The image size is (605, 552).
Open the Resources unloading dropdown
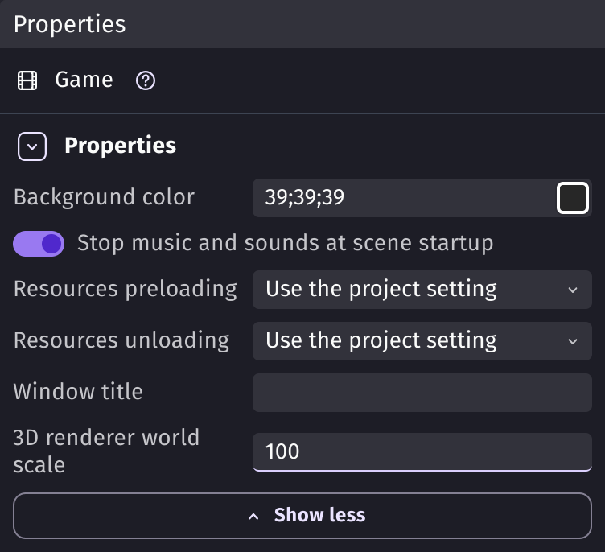[x=422, y=341]
